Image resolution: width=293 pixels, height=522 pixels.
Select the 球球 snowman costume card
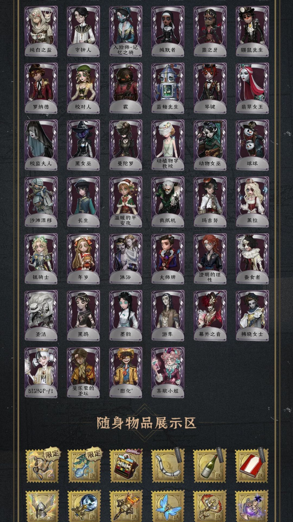coord(252,145)
